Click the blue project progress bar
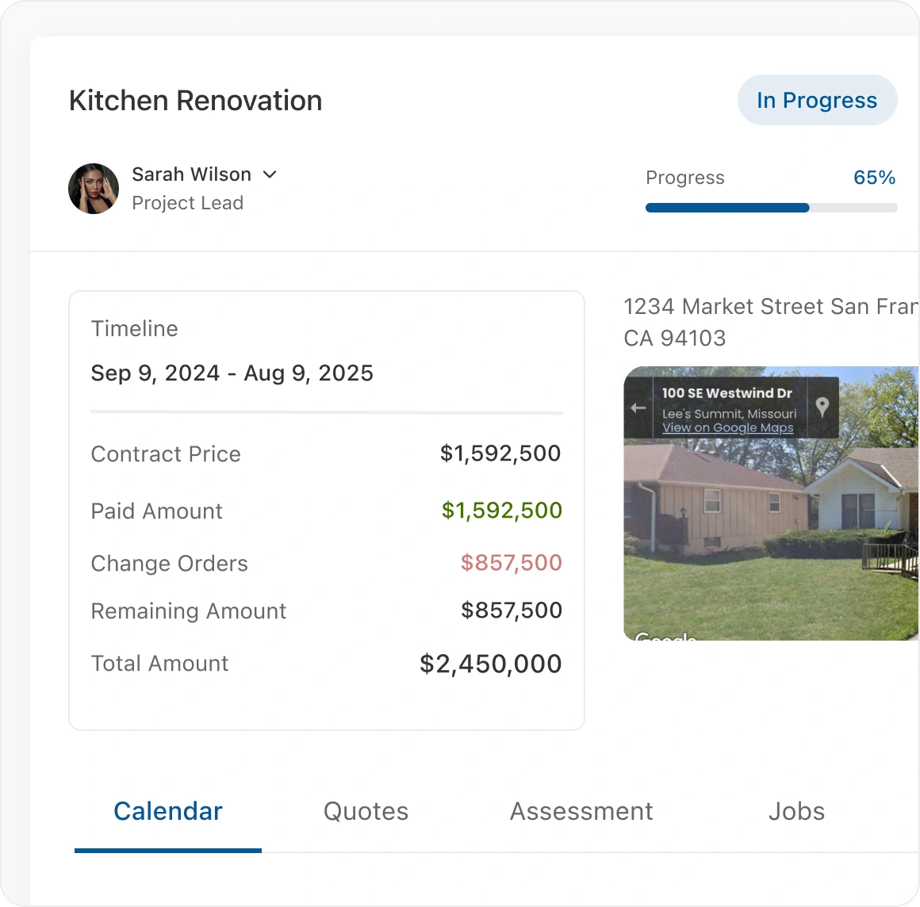920x907 pixels. [x=727, y=208]
